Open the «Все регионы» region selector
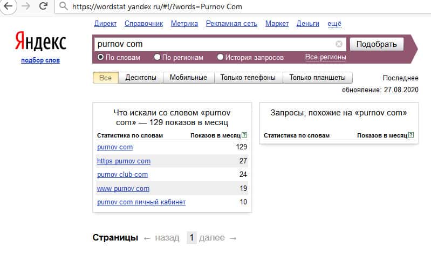Viewport: 431px width, 261px height. click(x=325, y=57)
